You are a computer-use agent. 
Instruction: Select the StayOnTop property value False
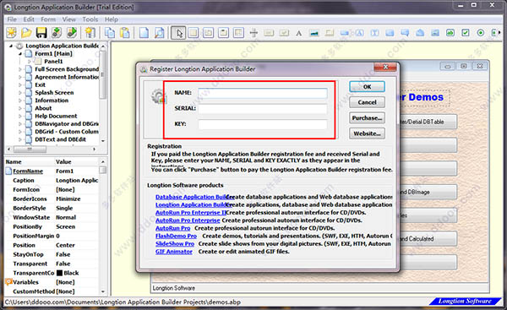[63, 254]
